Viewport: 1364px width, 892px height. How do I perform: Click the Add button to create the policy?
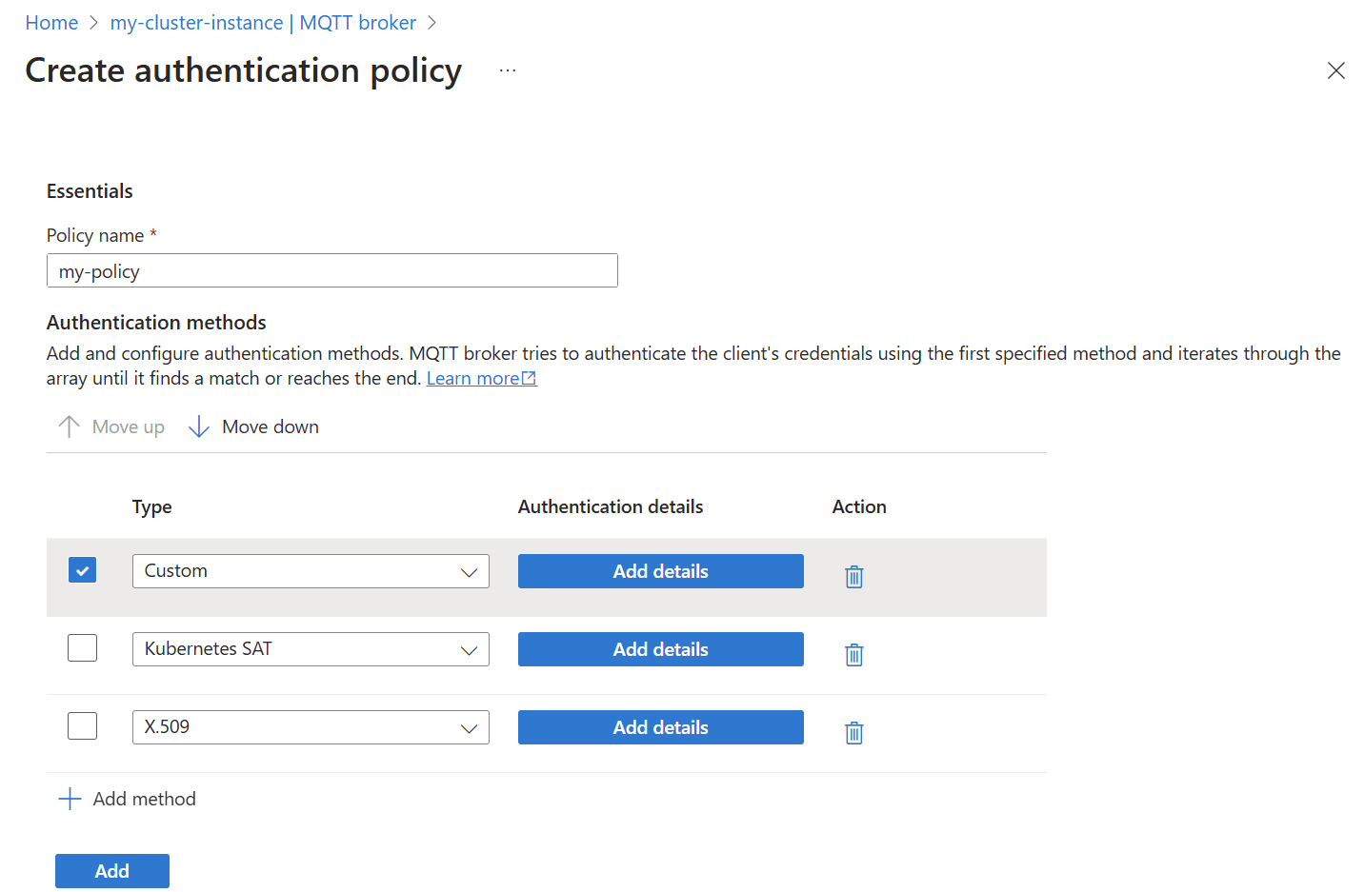pos(111,870)
